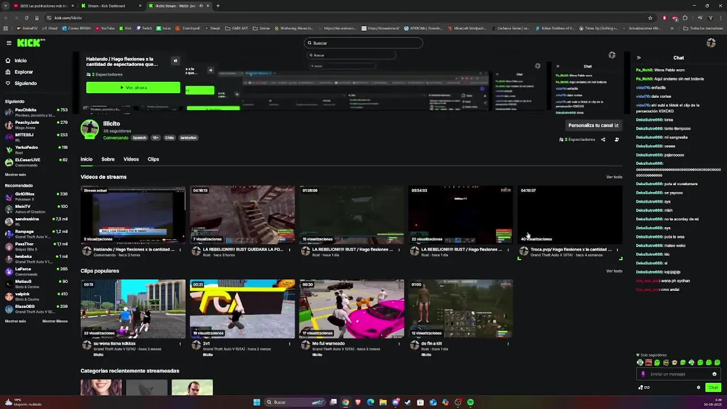
Task: Open YerkoPedro channel in sidebar
Action: [36, 149]
